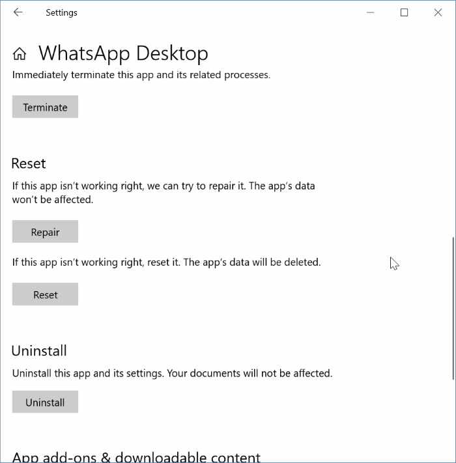Image resolution: width=456 pixels, height=463 pixels.
Task: Click the Reset button
Action: (45, 294)
